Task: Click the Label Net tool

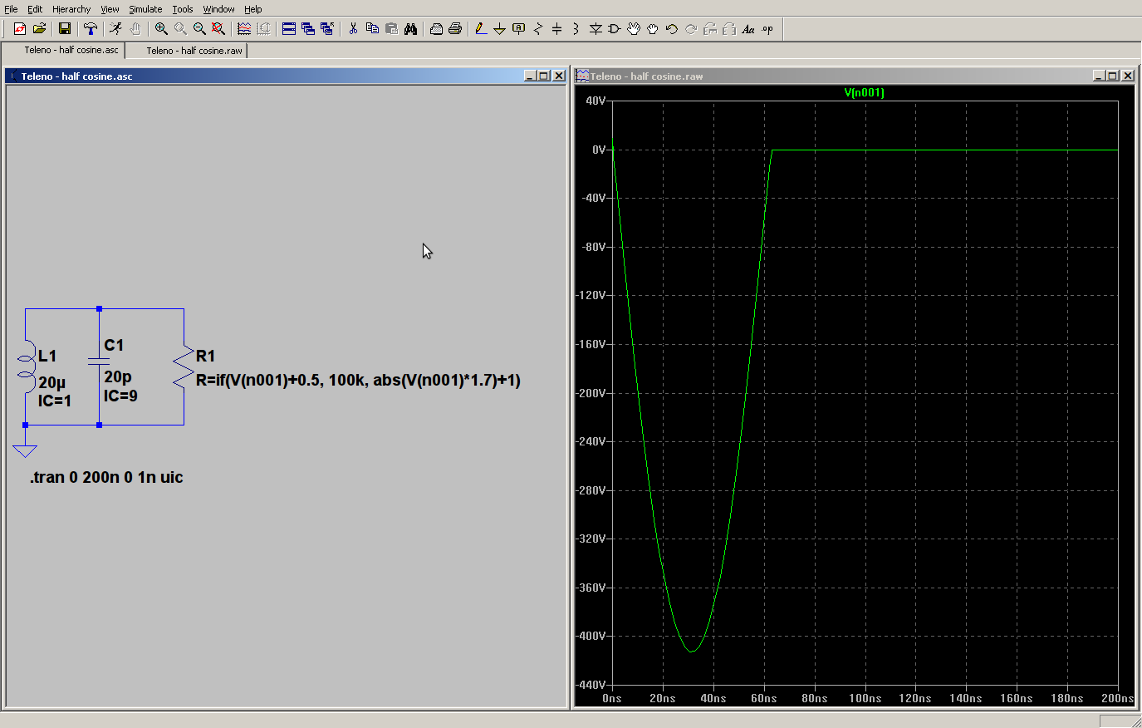Action: pos(519,29)
